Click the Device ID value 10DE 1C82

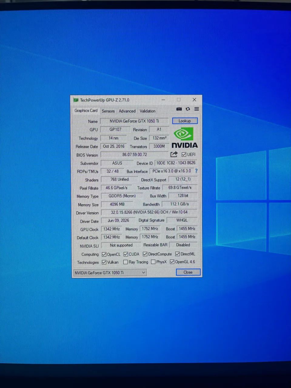pyautogui.click(x=176, y=163)
